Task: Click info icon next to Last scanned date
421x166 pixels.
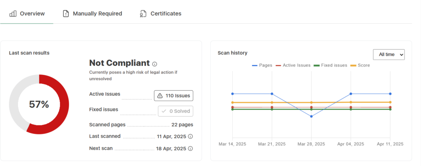Action: click(190, 136)
